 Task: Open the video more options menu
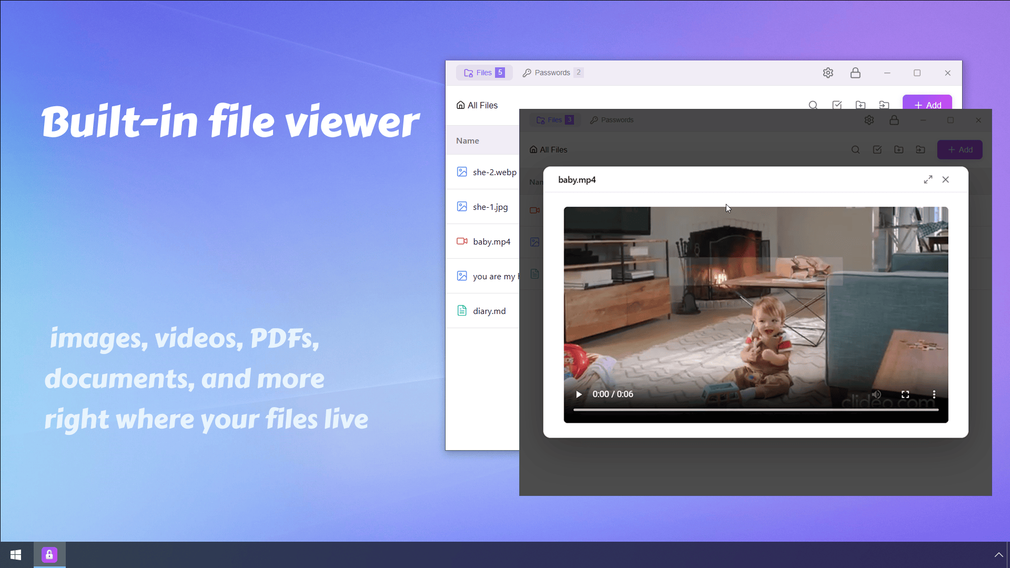pyautogui.click(x=934, y=394)
